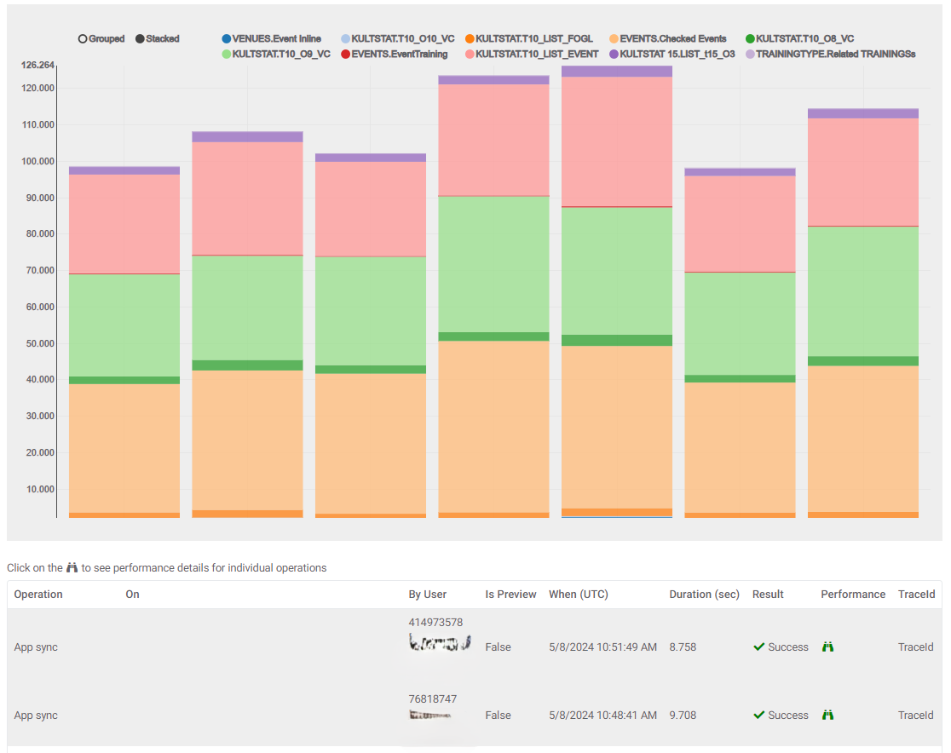The width and height of the screenshot is (951, 753).
Task: Hide EVENTS.Checked Events legend series
Action: [x=668, y=39]
